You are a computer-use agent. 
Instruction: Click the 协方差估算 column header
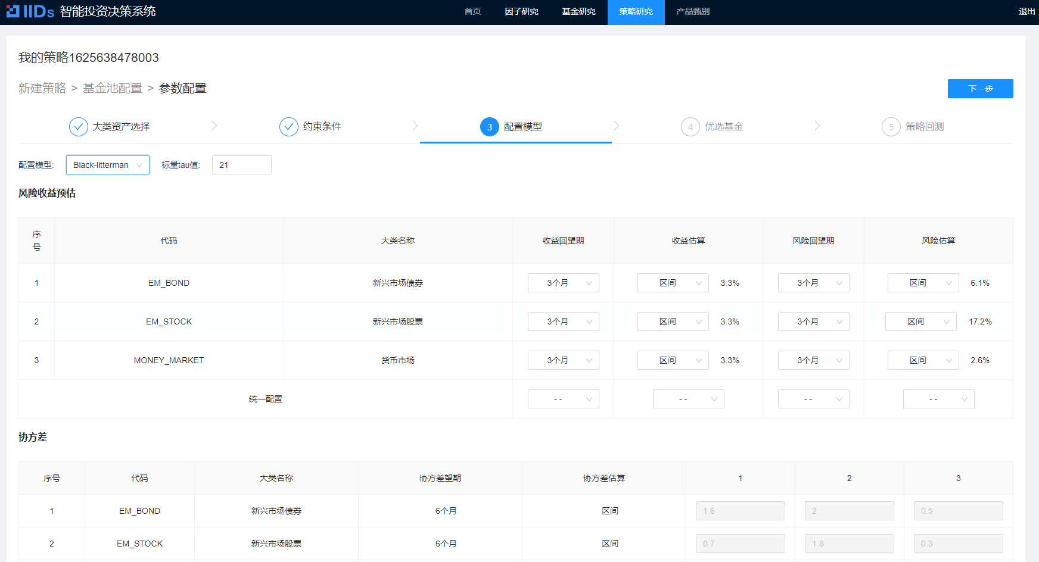[x=604, y=478]
